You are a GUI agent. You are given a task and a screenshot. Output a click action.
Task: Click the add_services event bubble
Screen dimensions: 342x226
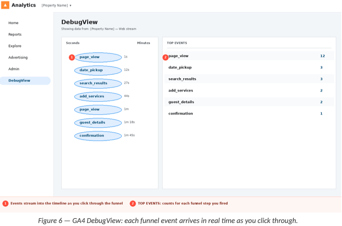tap(98, 97)
